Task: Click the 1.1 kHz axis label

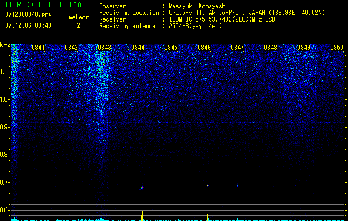Action: pos(5,72)
